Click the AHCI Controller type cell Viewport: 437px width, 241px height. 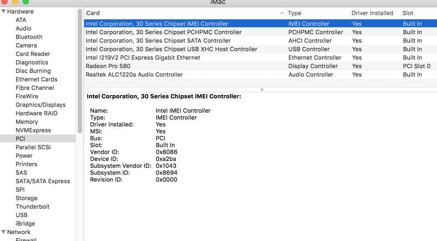coord(310,41)
